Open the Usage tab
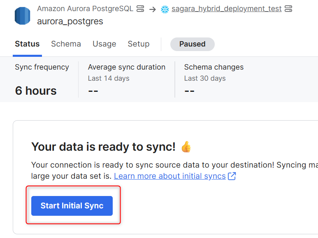 [x=104, y=44]
